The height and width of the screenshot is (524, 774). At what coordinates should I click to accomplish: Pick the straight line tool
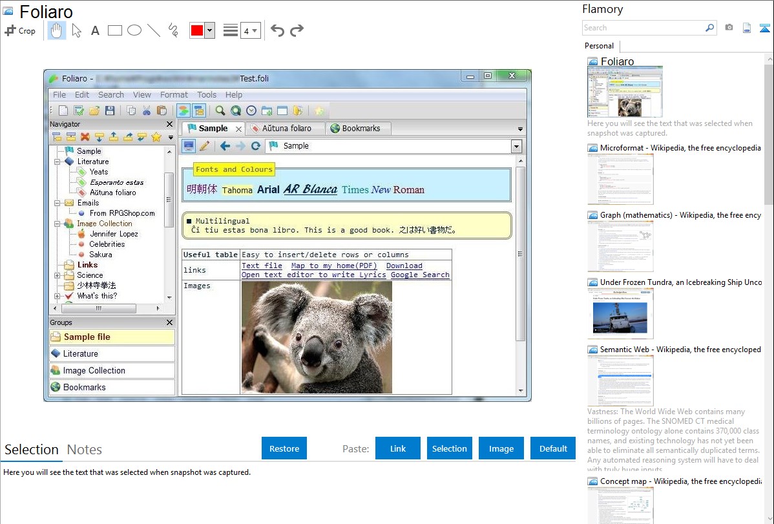[x=153, y=30]
